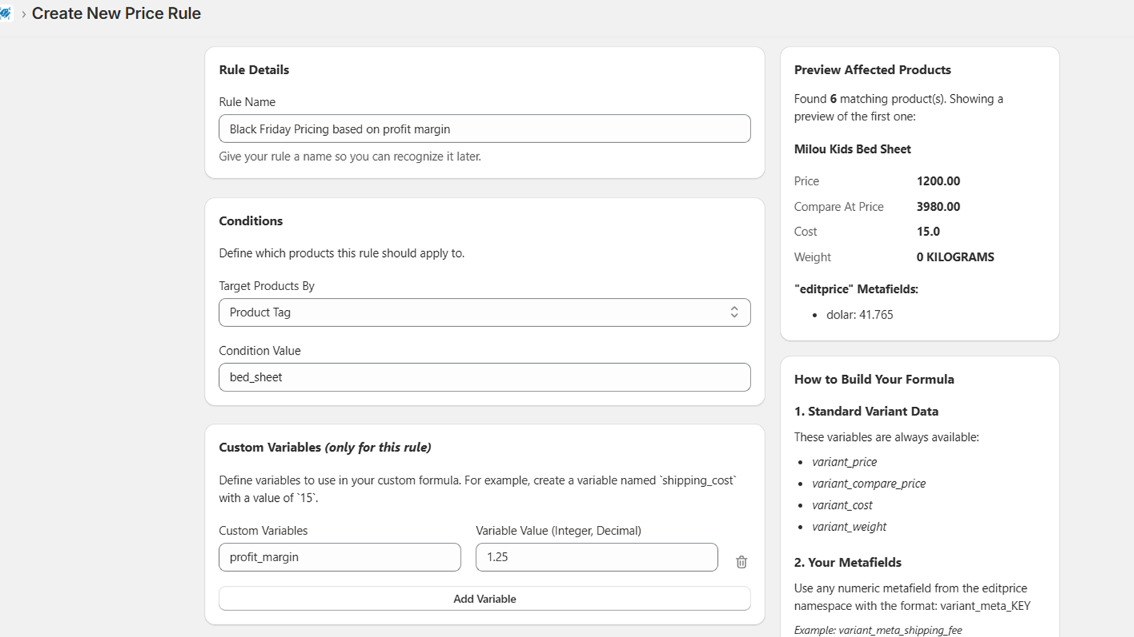
Task: Click the Preview Affected Products heading
Action: pos(872,69)
